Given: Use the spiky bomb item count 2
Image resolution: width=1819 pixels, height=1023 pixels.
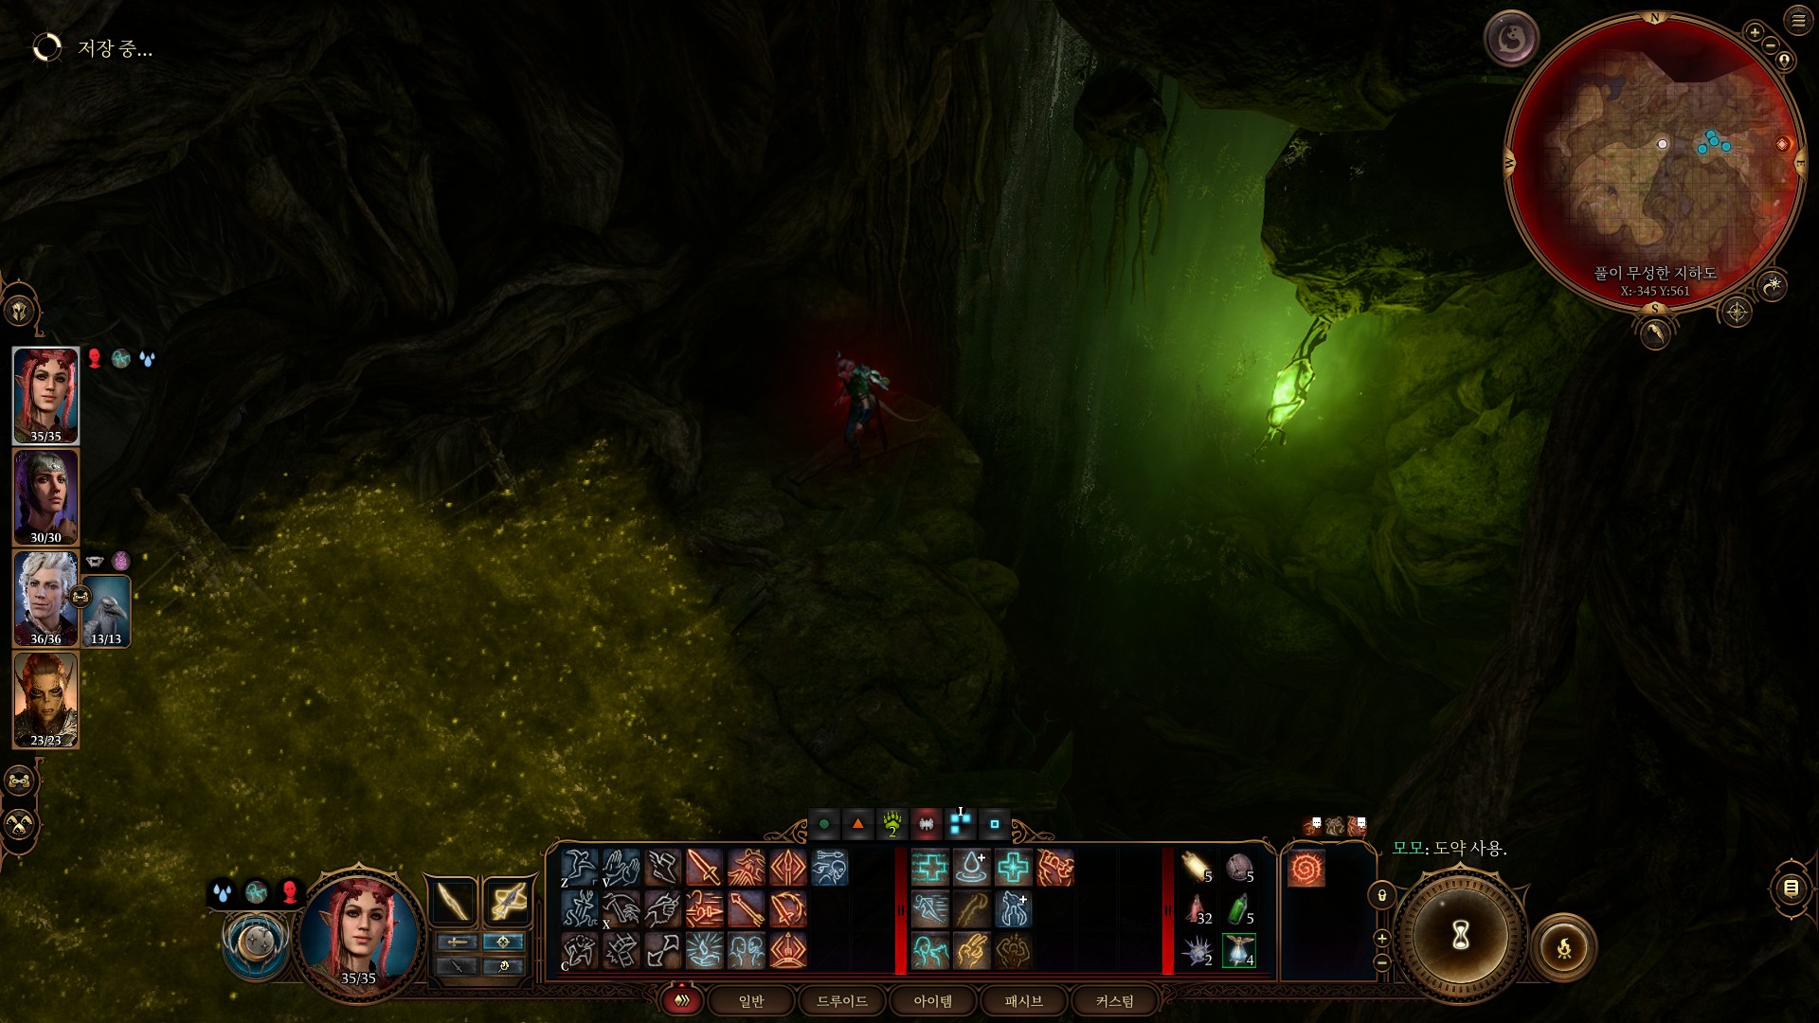Looking at the screenshot, I should coord(1197,950).
